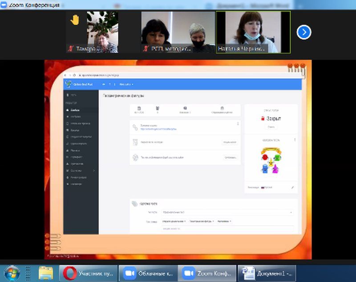
Task: Remove the first tag chip
Action: [x=185, y=221]
